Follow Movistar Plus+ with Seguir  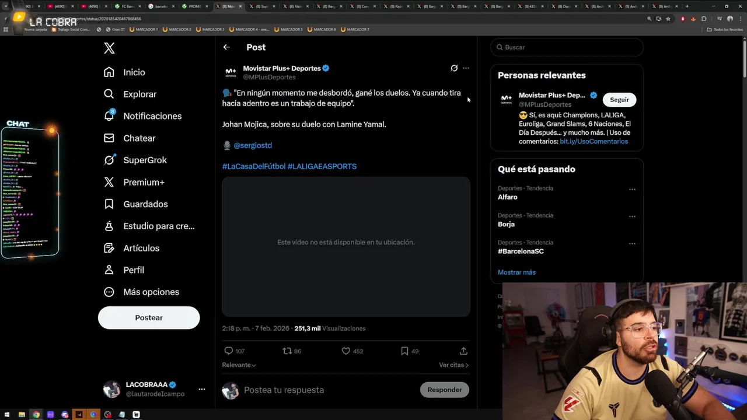click(619, 100)
